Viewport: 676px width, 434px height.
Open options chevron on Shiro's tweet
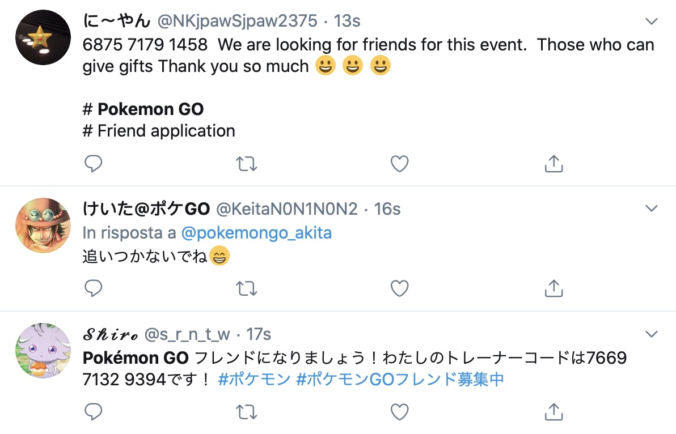(x=652, y=334)
